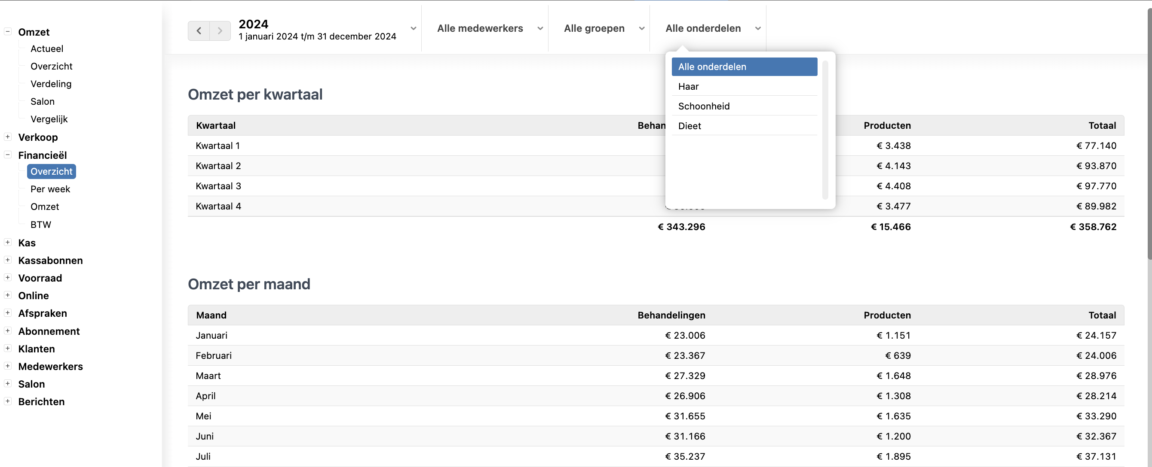Expand the Berichten section icon
Viewport: 1152px width, 467px height.
coord(8,401)
